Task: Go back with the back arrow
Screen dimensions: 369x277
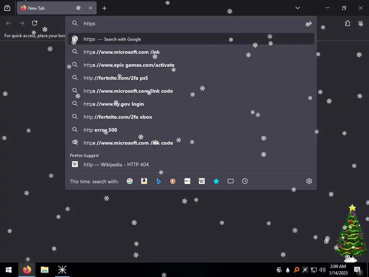Action: click(9, 23)
